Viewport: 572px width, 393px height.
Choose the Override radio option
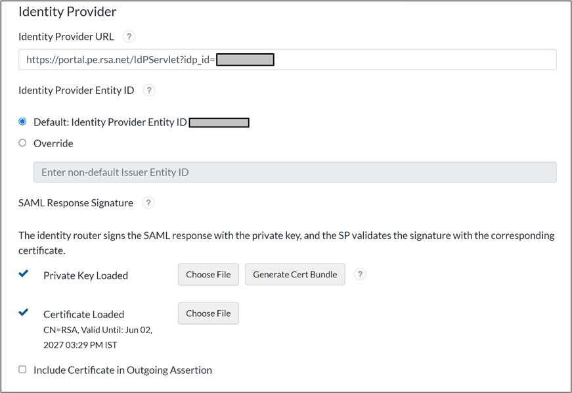click(x=23, y=143)
